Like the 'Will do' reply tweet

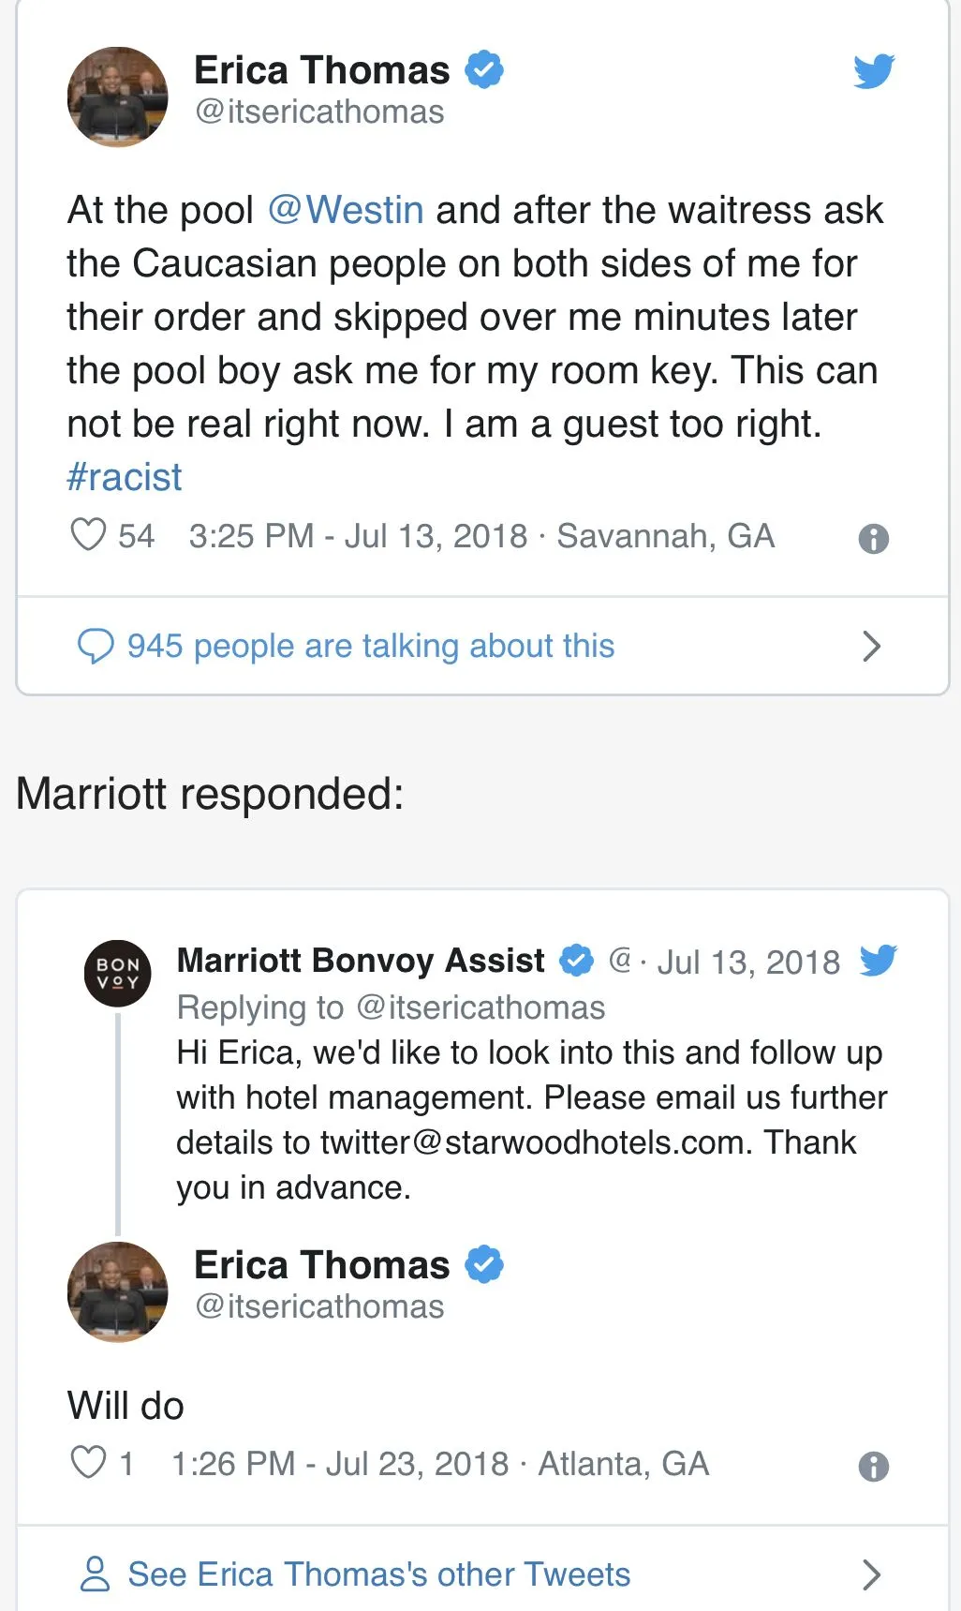[89, 1462]
